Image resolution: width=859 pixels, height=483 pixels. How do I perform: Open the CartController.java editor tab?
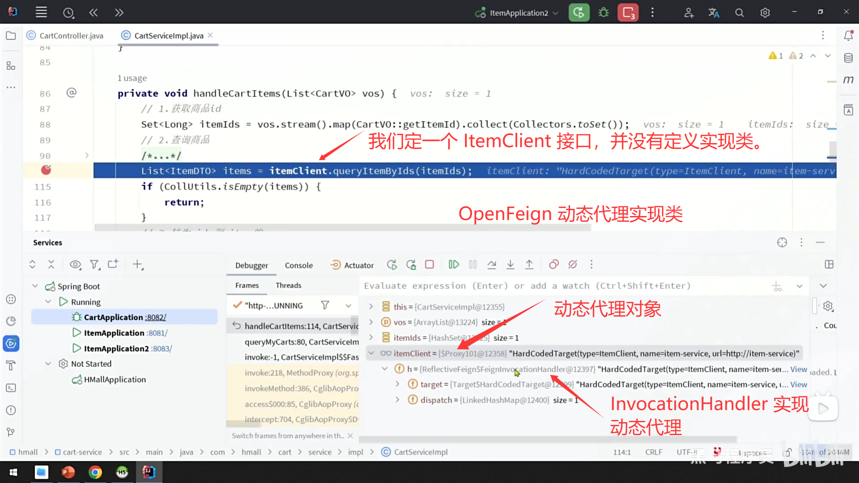click(71, 36)
